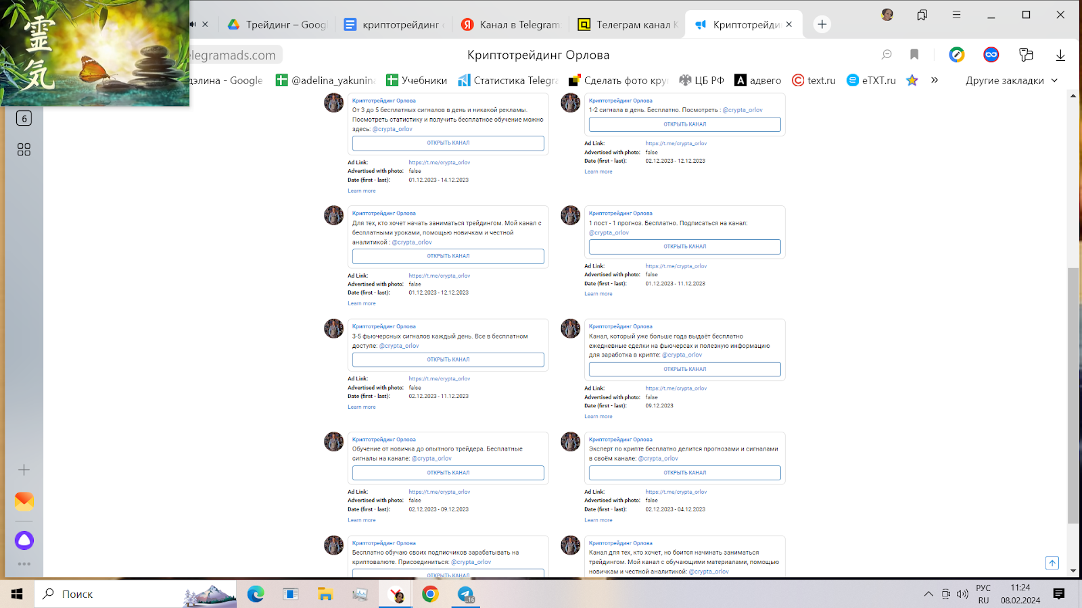Screen dimensions: 1082x608
Task: Open the Yandex Mail sidebar icon
Action: tap(24, 501)
